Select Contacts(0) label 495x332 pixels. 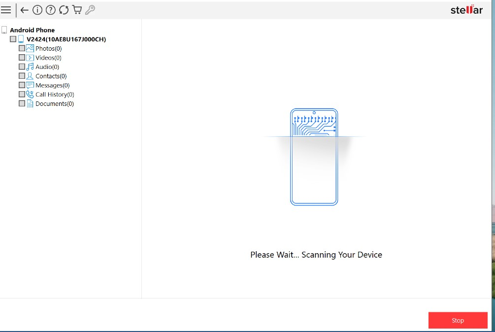(51, 76)
